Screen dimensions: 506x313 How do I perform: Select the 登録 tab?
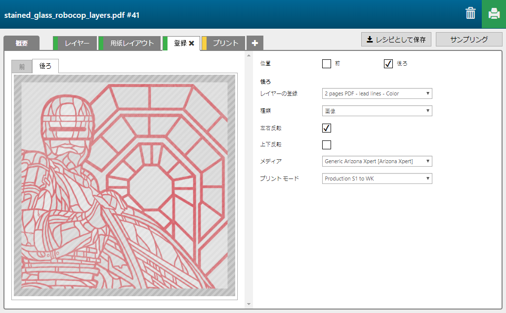pyautogui.click(x=180, y=43)
